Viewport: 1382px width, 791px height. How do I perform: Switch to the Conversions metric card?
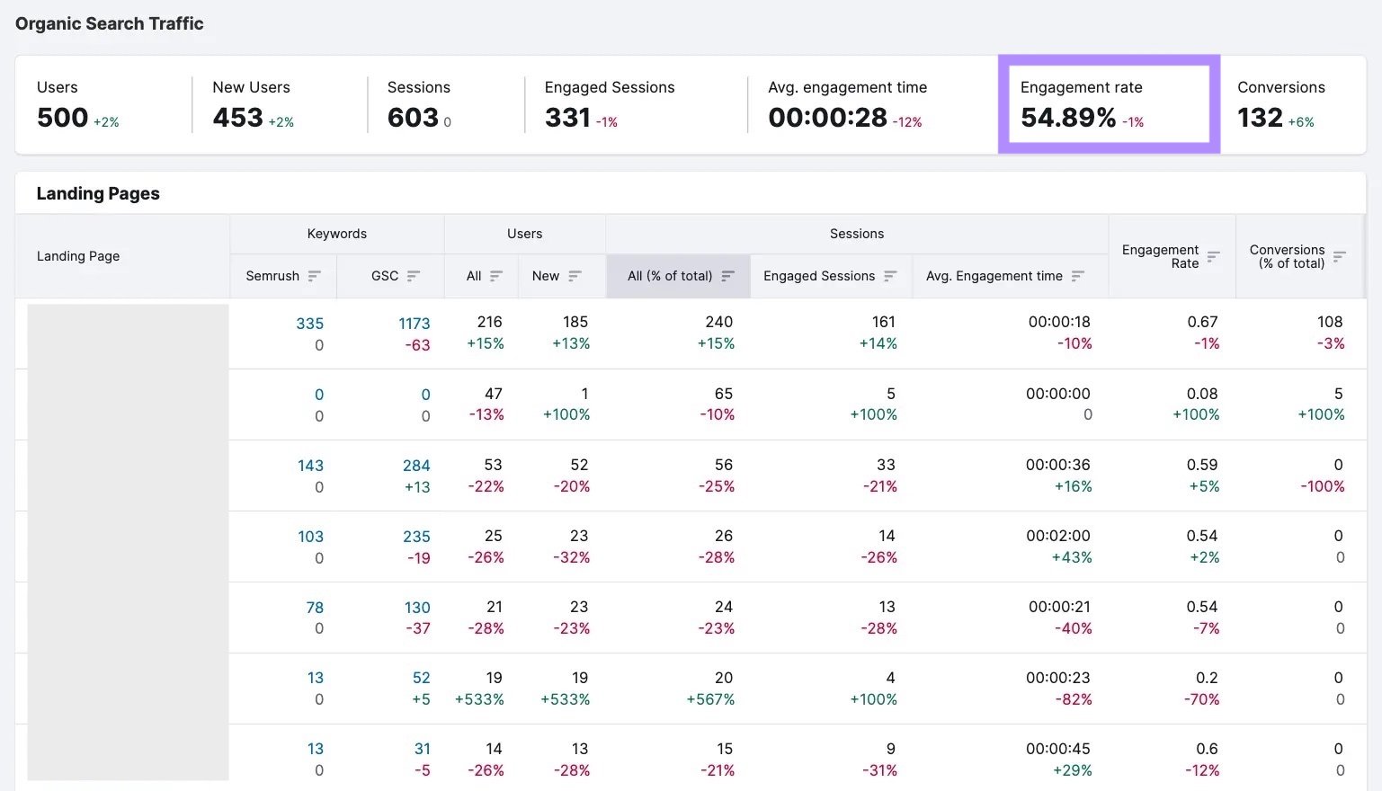(x=1288, y=103)
